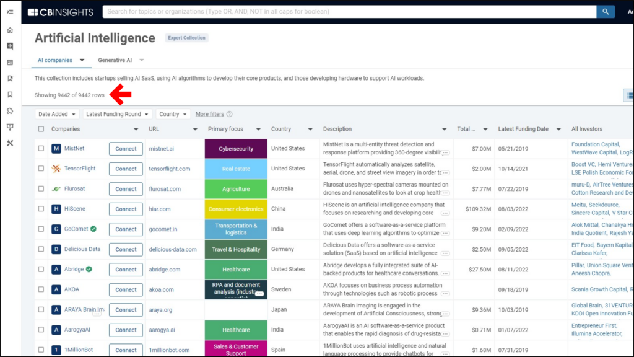Viewport: 634px width, 357px height.
Task: Click the TensorFlight company logo
Action: pos(56,169)
